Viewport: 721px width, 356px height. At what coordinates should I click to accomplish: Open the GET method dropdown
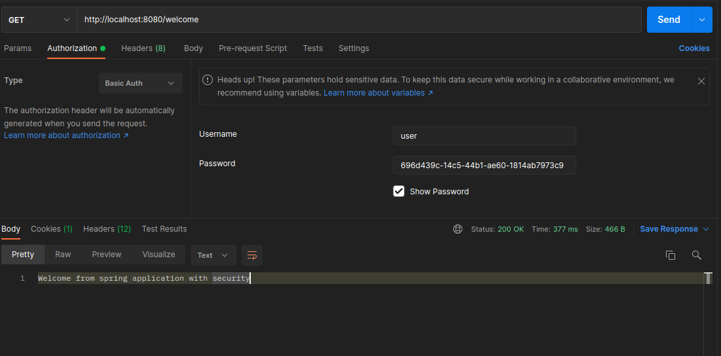(x=39, y=20)
